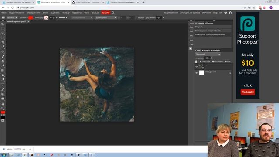
Task: Toggle the Позиция lock checkbox
Action: (213, 61)
